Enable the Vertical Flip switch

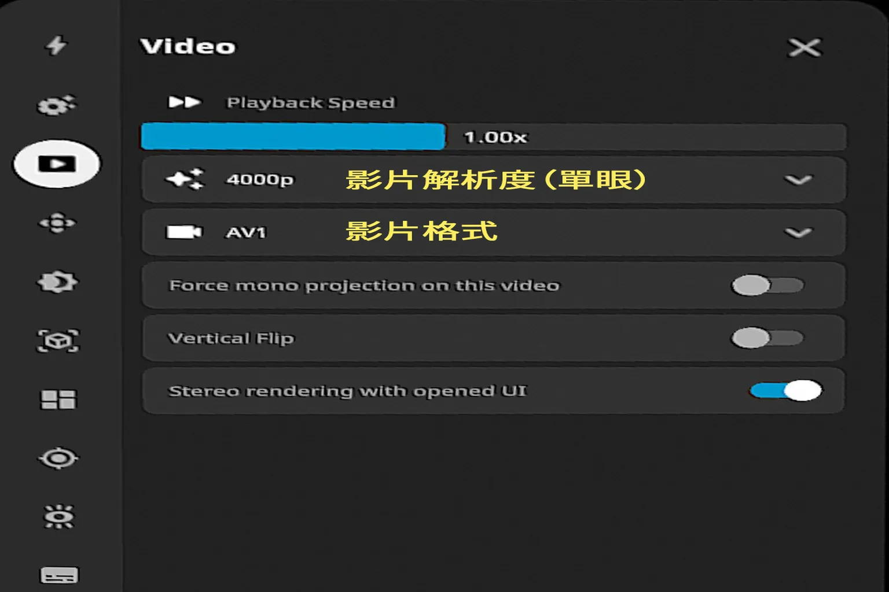coord(767,338)
